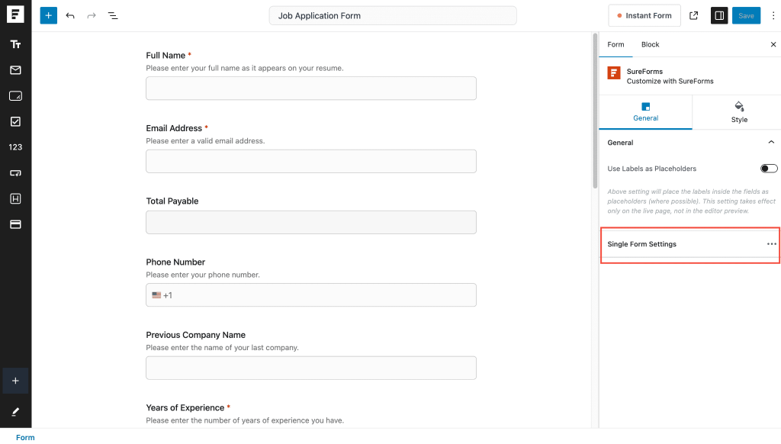Open the document list view
The width and height of the screenshot is (781, 444).
113,15
